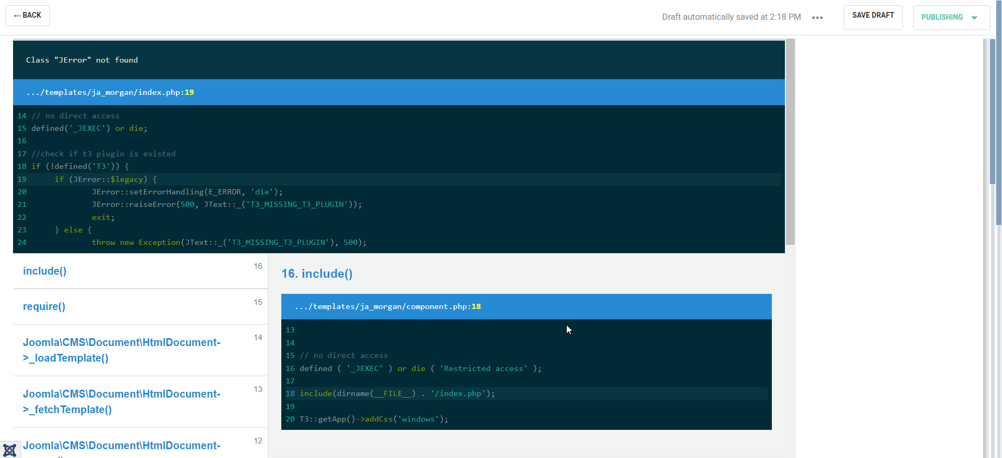Click the 'Class "JError" not found' message

tap(82, 60)
